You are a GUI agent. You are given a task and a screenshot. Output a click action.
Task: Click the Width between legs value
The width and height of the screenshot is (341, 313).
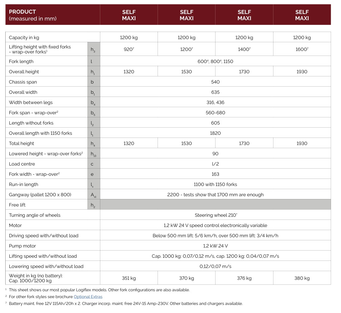(x=215, y=102)
